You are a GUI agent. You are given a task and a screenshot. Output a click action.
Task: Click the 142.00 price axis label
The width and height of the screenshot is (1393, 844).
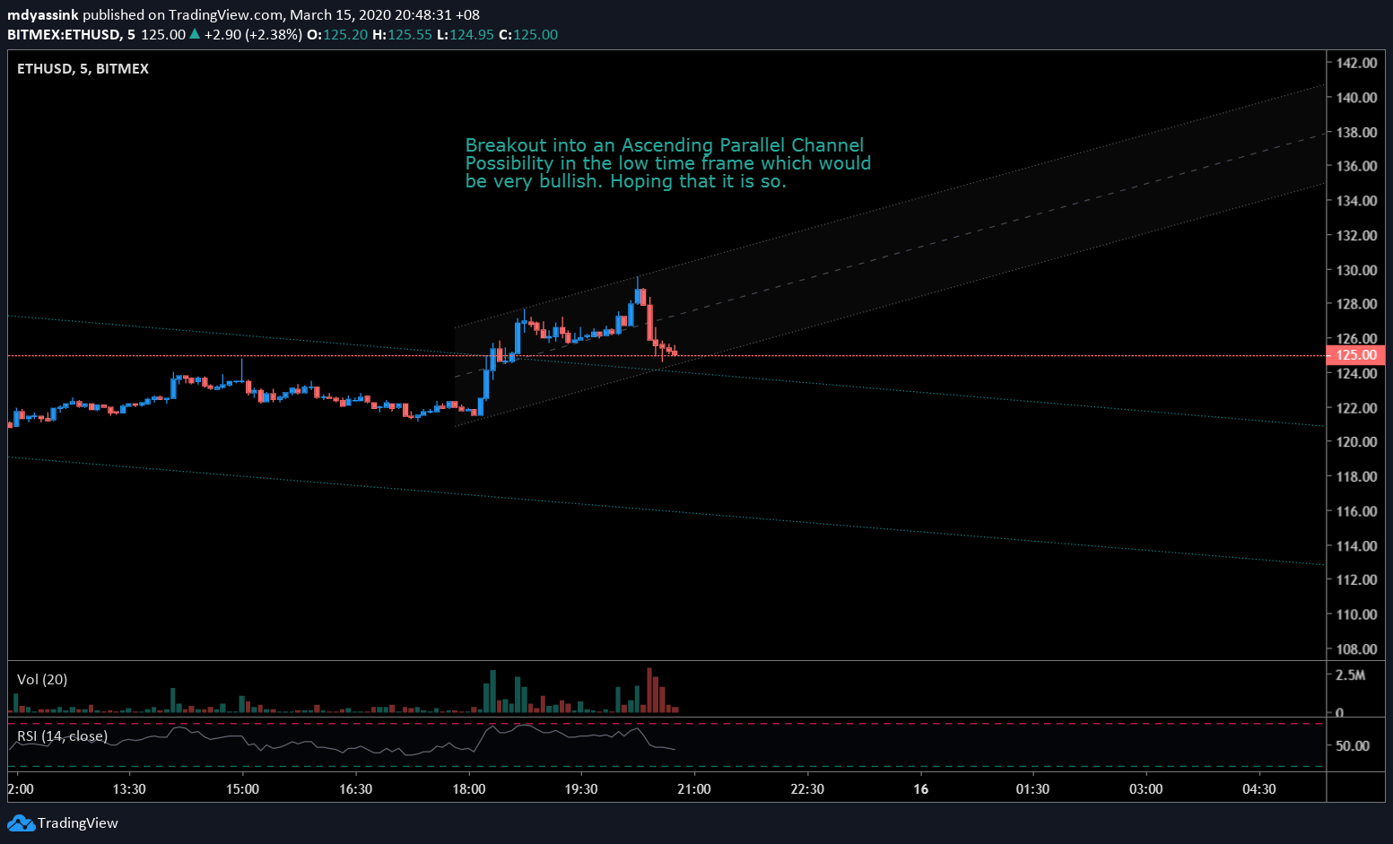(1356, 63)
